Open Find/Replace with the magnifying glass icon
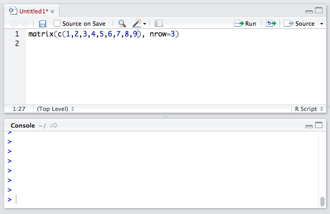The width and height of the screenshot is (330, 214). 122,24
